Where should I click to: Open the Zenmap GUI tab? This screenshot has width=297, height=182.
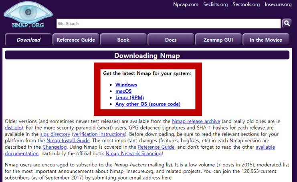[x=218, y=40]
